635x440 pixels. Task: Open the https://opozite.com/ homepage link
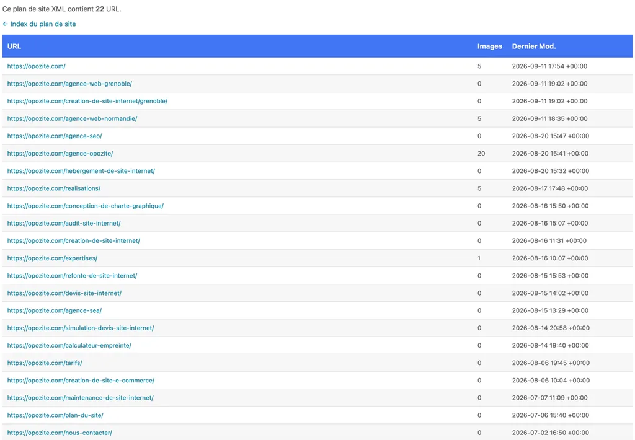pos(37,66)
